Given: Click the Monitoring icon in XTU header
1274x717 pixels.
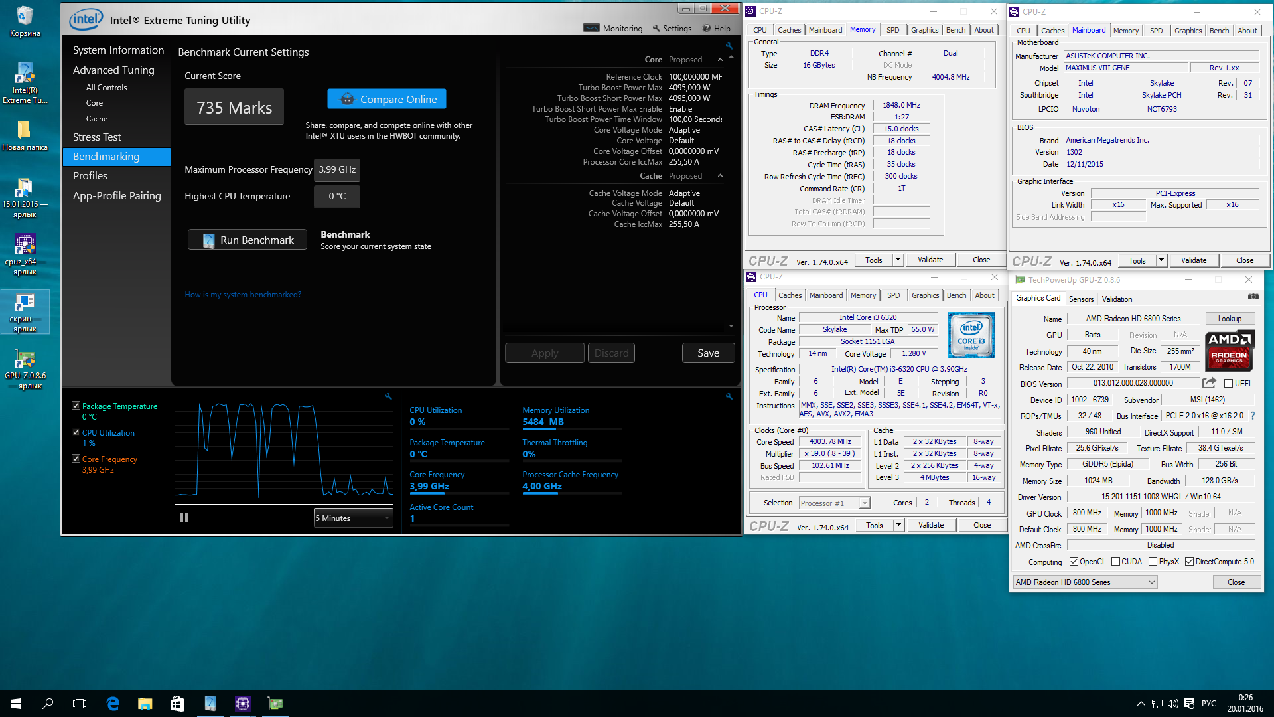Looking at the screenshot, I should [x=591, y=28].
